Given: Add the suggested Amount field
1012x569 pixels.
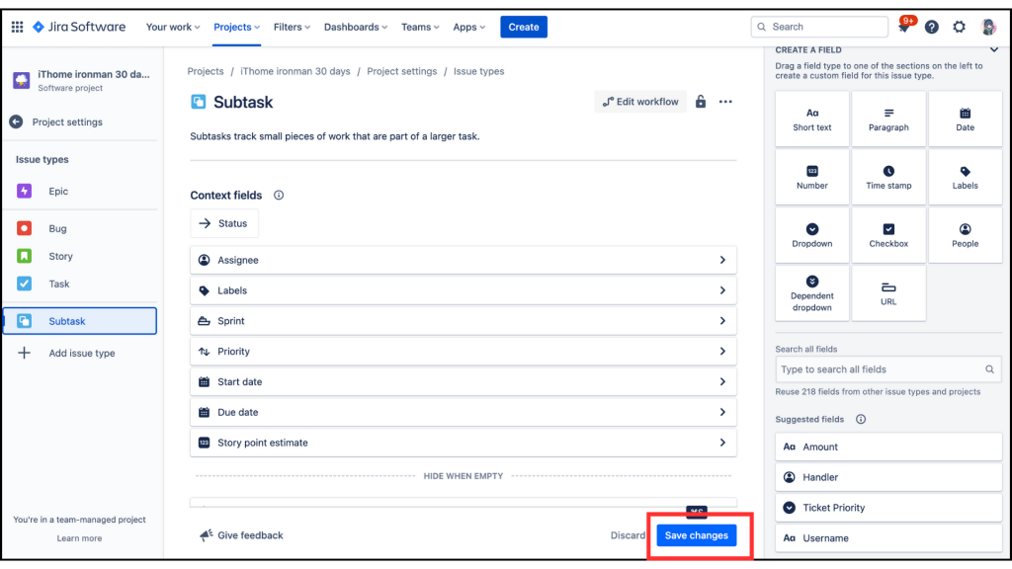Looking at the screenshot, I should (888, 447).
